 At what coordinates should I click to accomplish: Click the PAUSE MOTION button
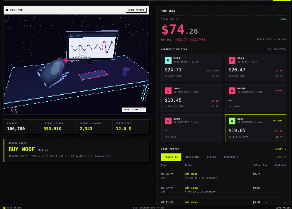(136, 10)
